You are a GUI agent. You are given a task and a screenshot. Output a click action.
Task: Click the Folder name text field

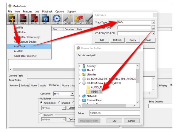tap(115, 113)
